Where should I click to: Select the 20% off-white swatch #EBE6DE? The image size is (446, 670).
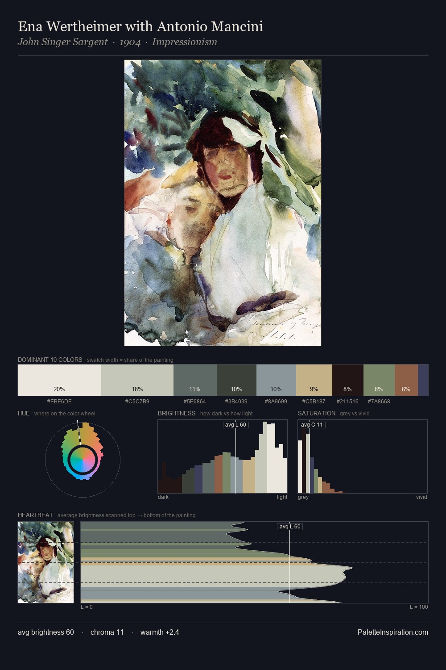(x=59, y=380)
